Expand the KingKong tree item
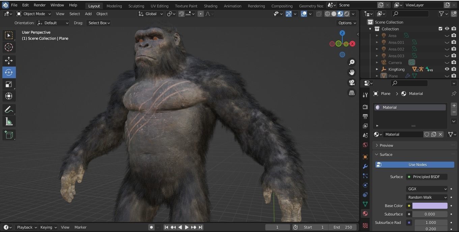Viewport: 459px width, 232px height. (377, 69)
